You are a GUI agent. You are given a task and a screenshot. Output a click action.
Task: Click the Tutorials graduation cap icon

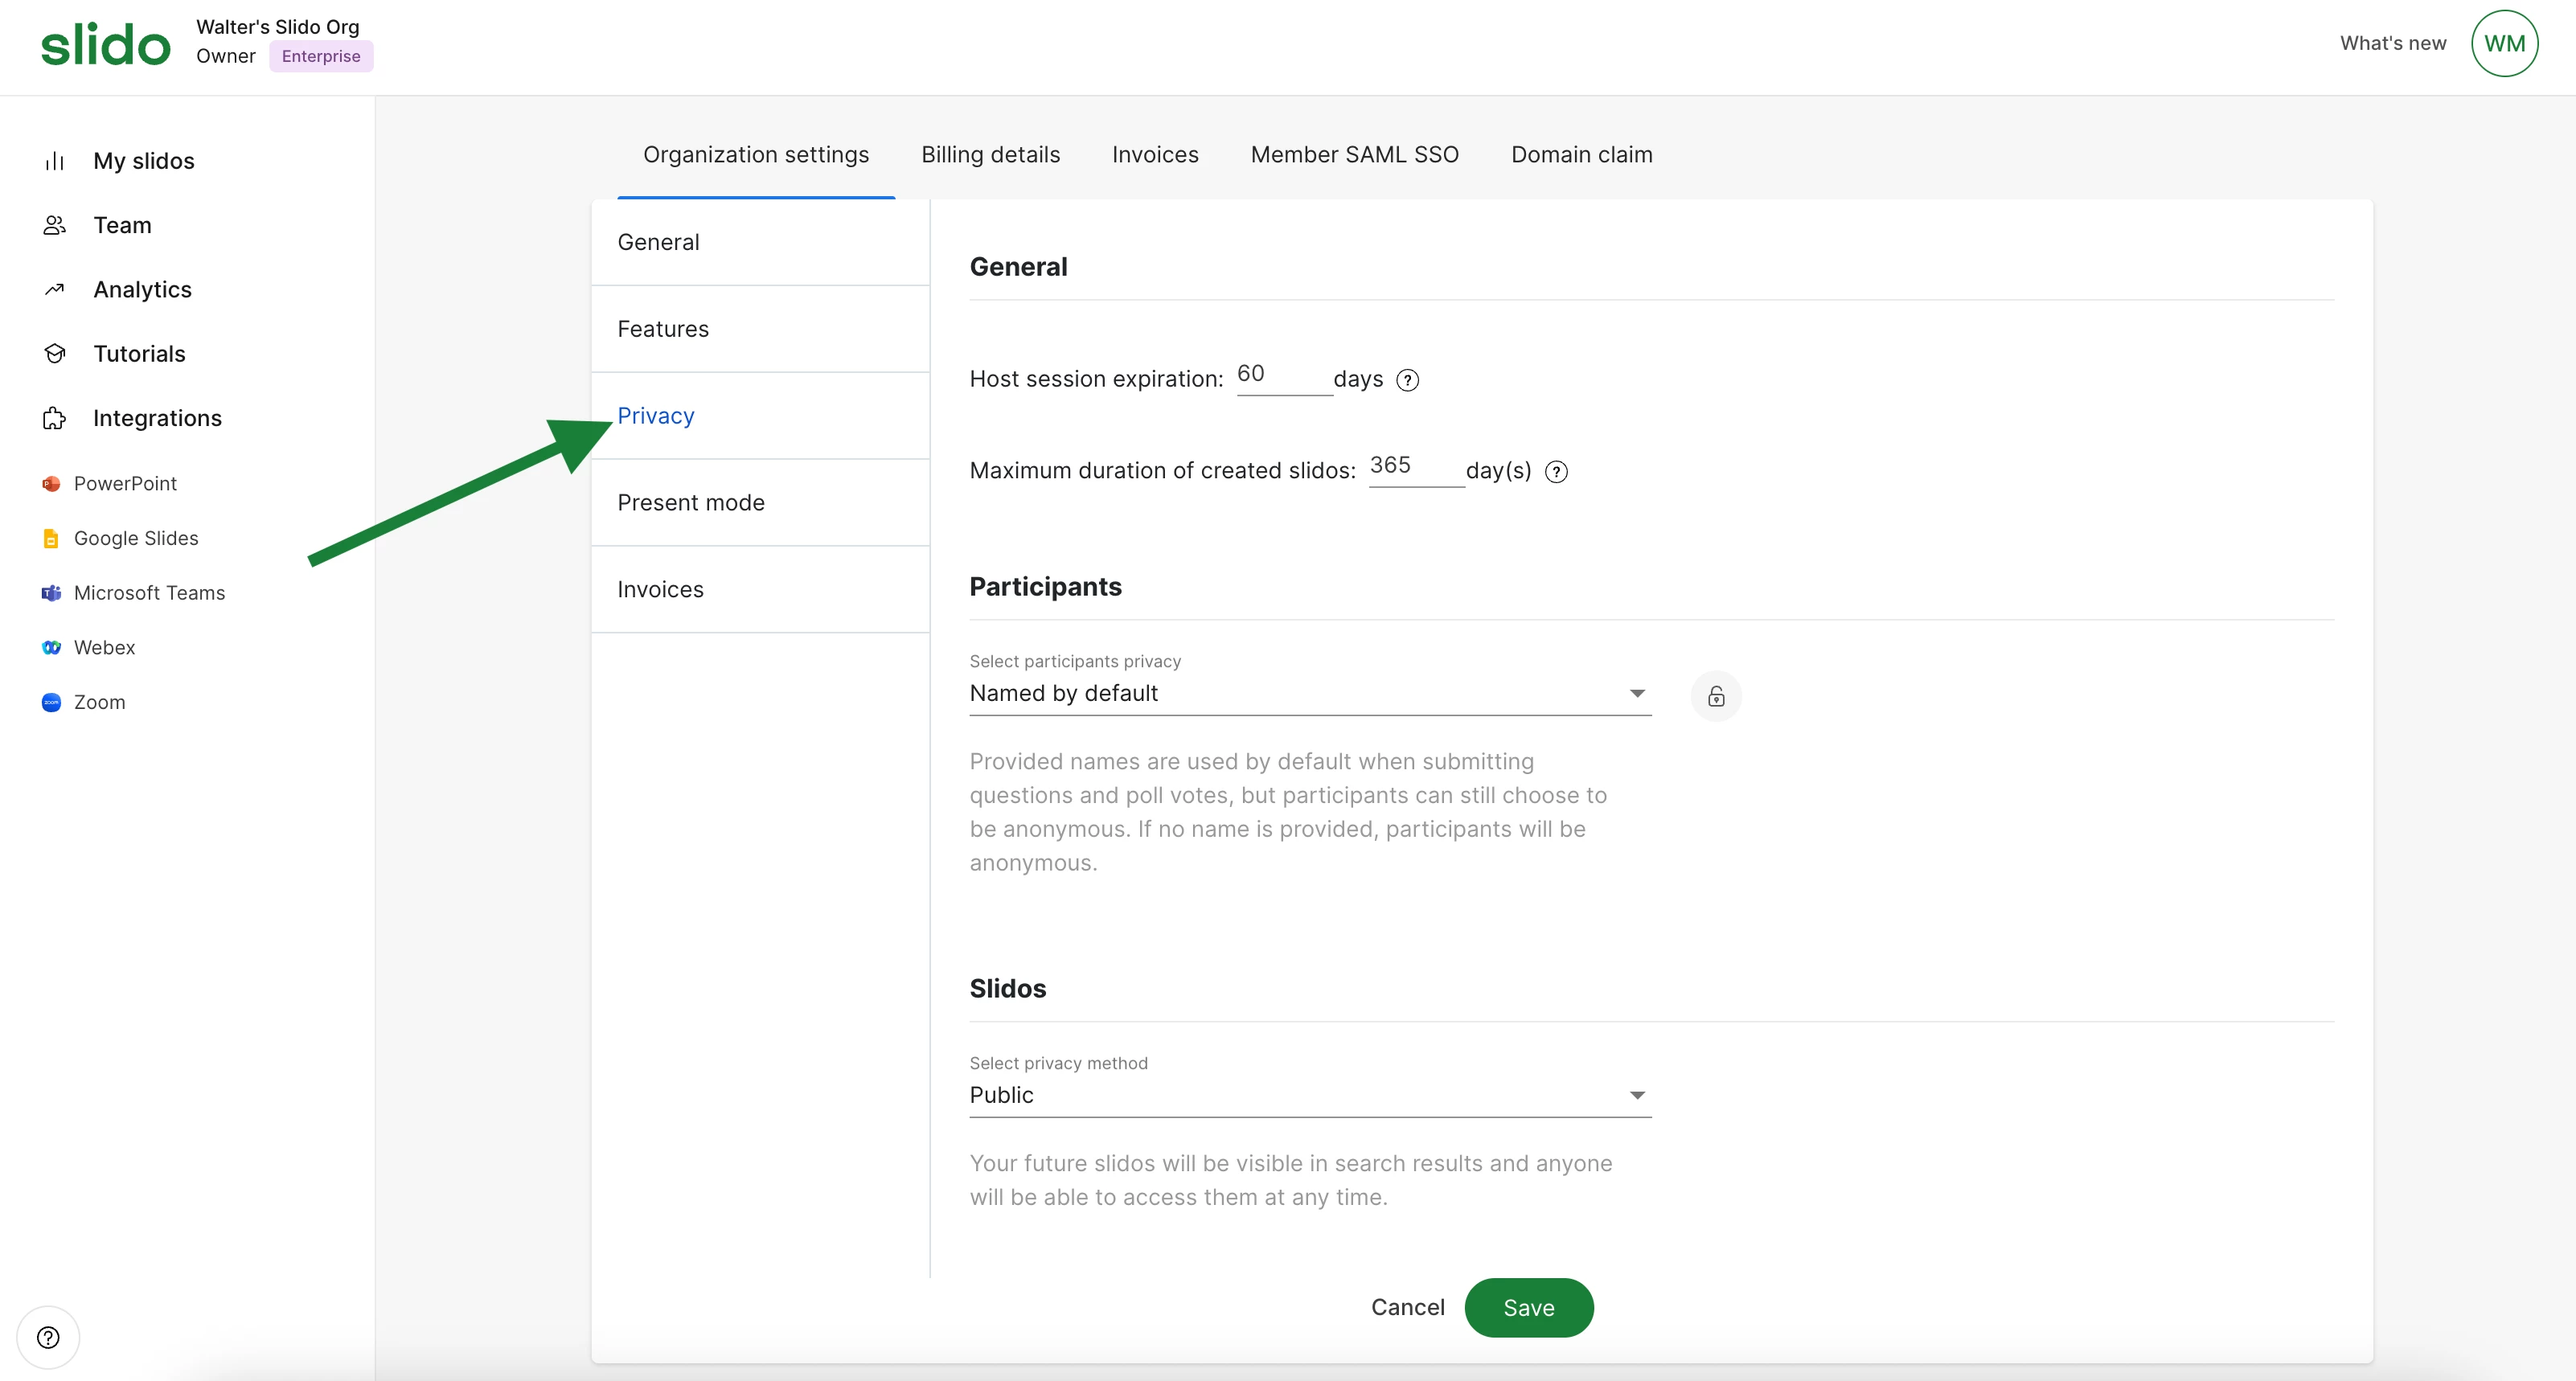55,354
